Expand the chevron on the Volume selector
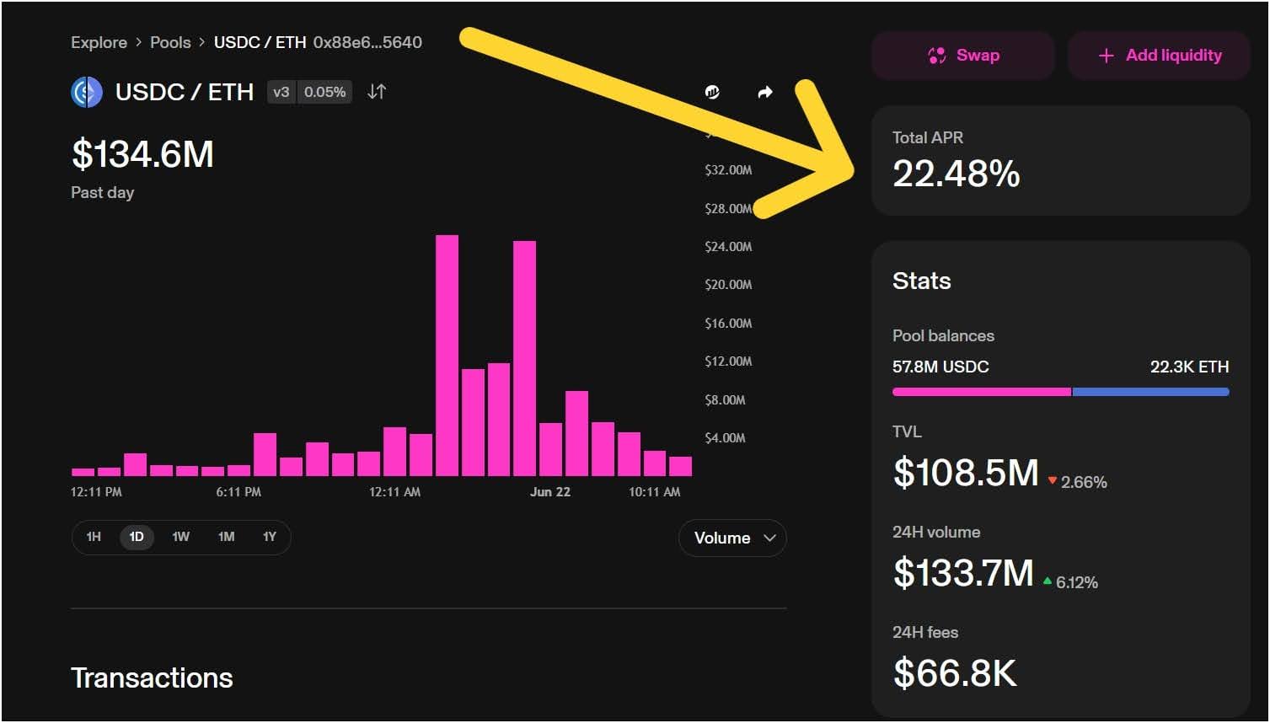The height and width of the screenshot is (723, 1270). (x=769, y=538)
